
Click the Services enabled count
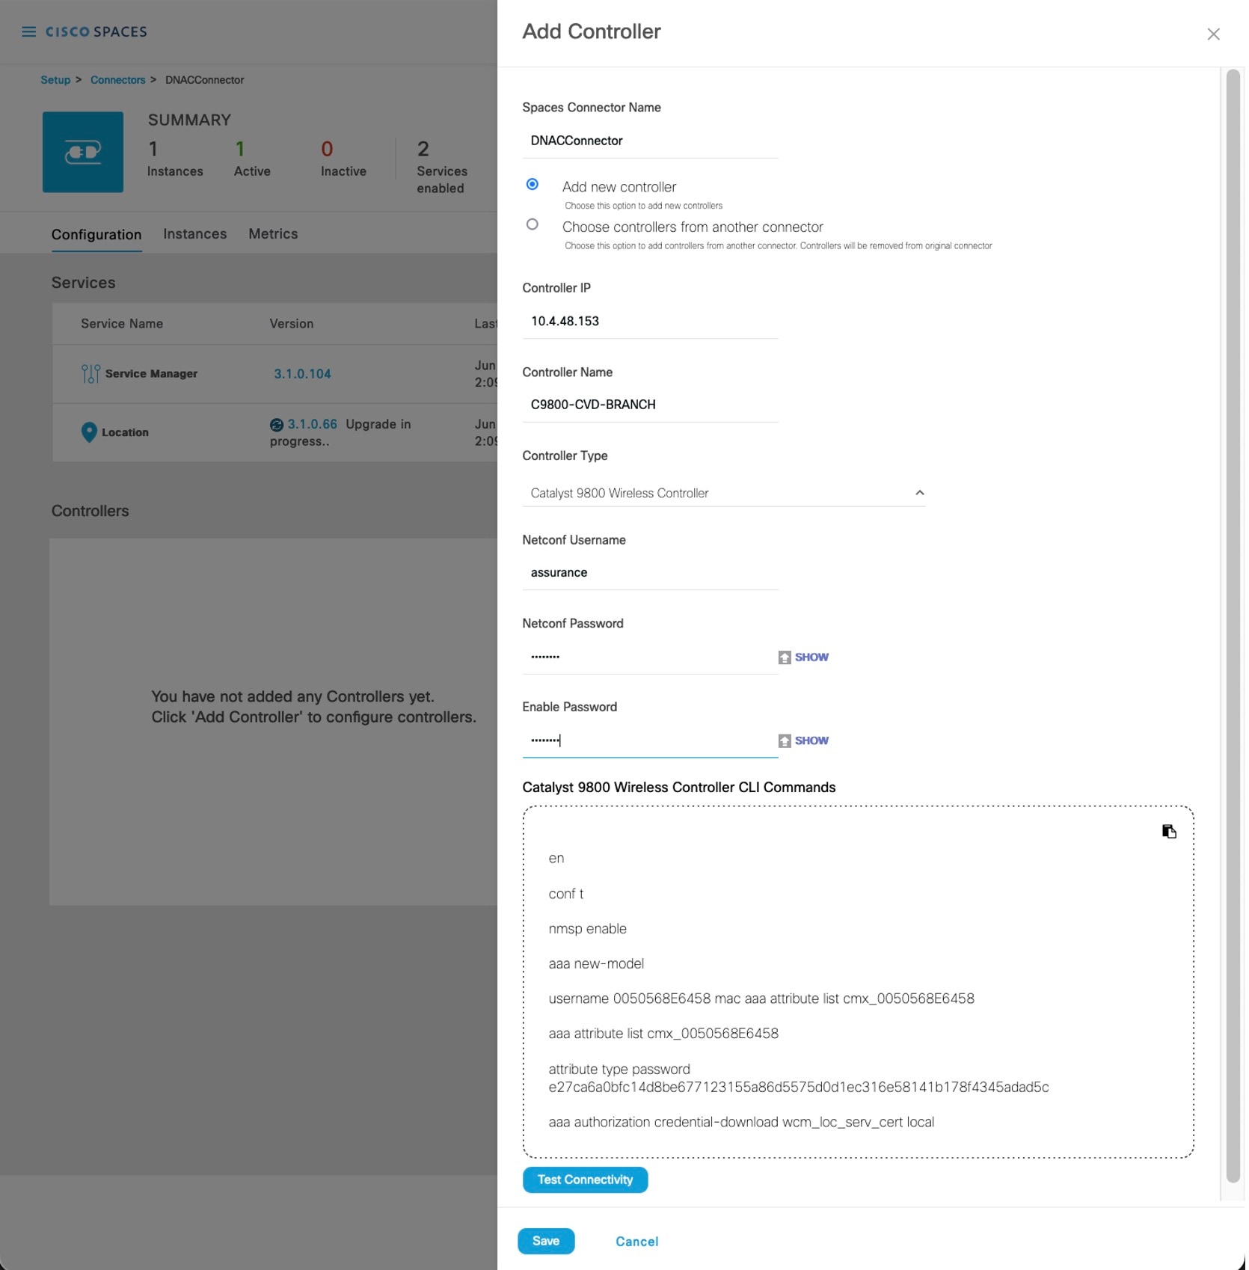(x=423, y=149)
